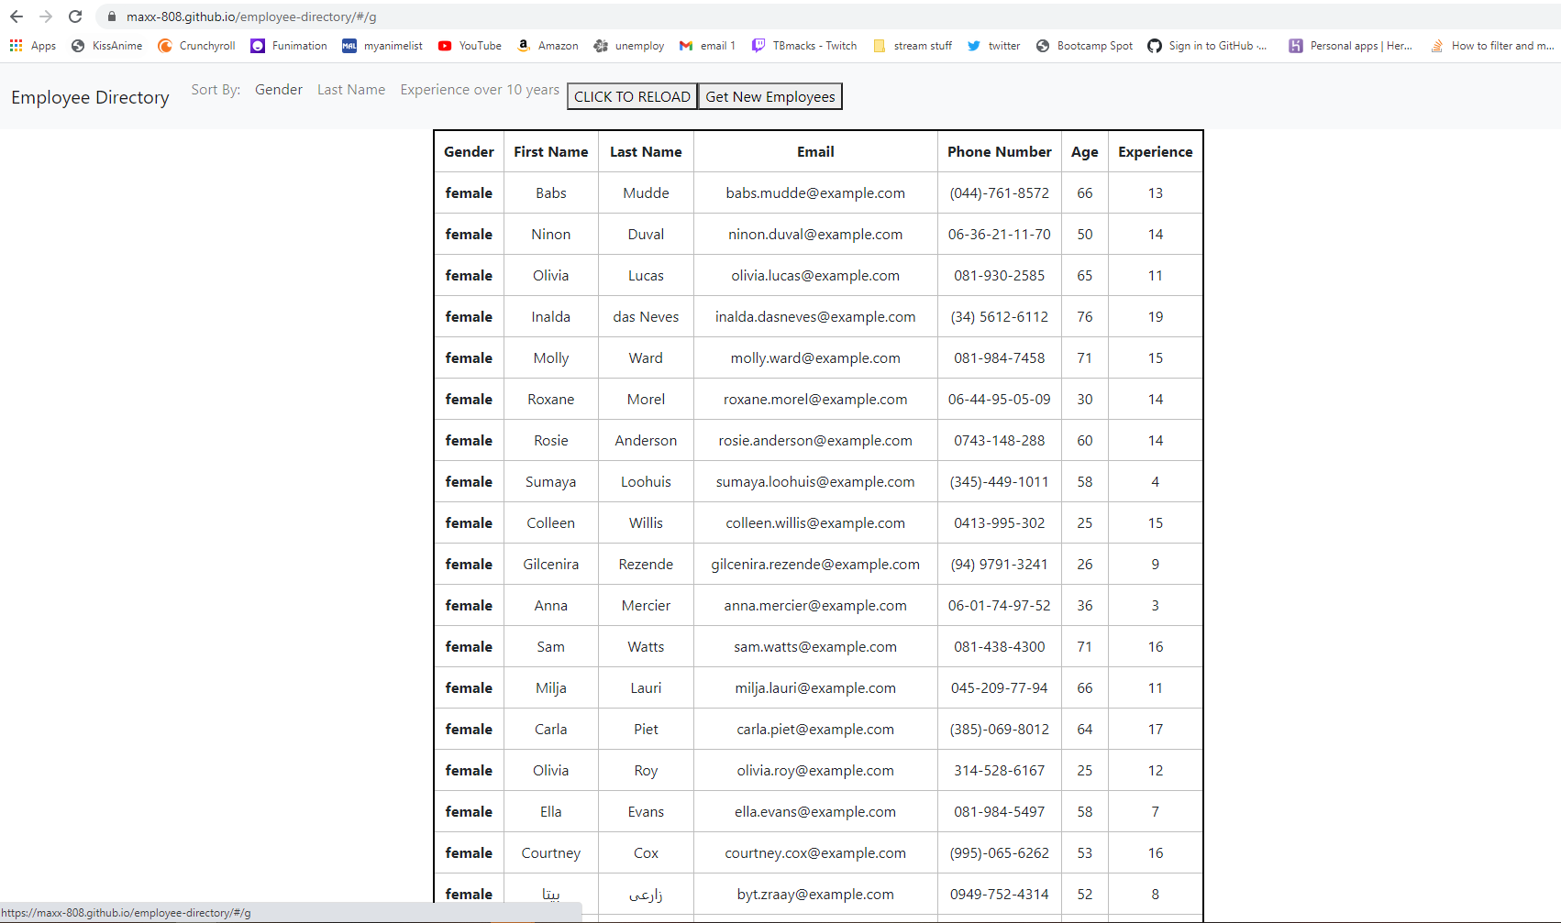Click the browser page reload icon
This screenshot has width=1561, height=923.
point(75,16)
